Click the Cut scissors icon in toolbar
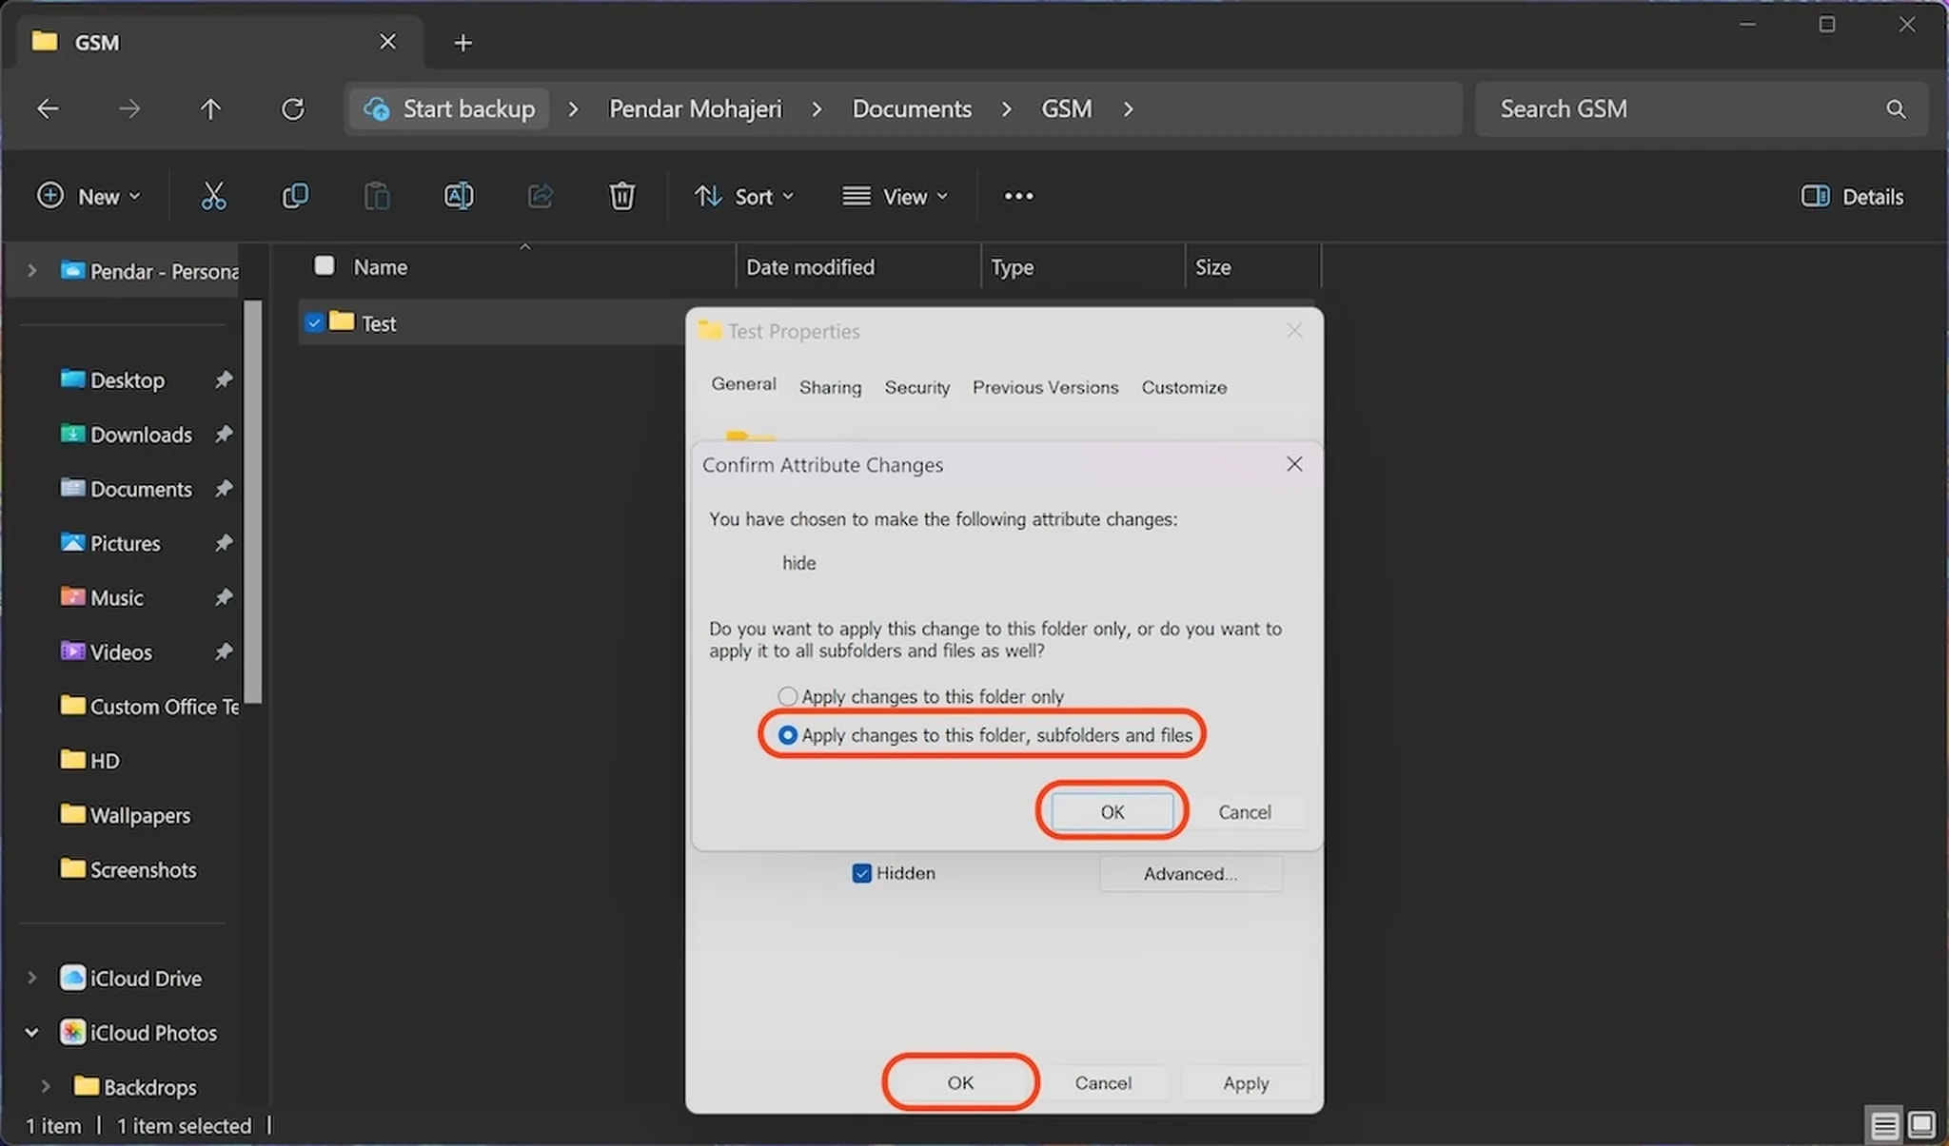The height and width of the screenshot is (1146, 1949). coord(213,196)
